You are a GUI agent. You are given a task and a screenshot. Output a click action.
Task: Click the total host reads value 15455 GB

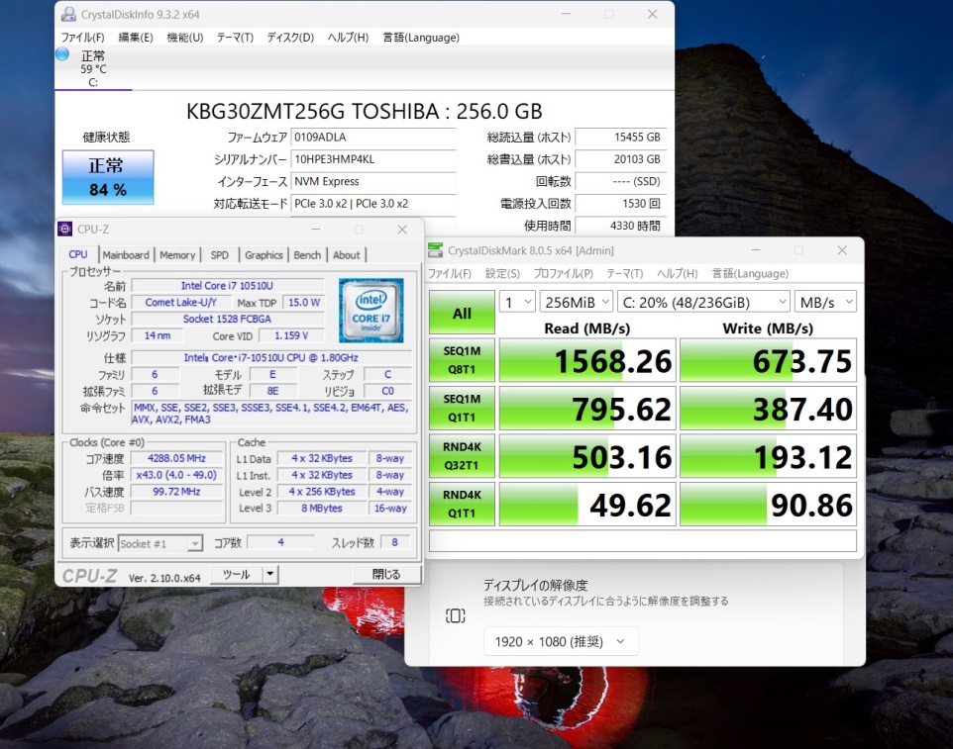(620, 138)
